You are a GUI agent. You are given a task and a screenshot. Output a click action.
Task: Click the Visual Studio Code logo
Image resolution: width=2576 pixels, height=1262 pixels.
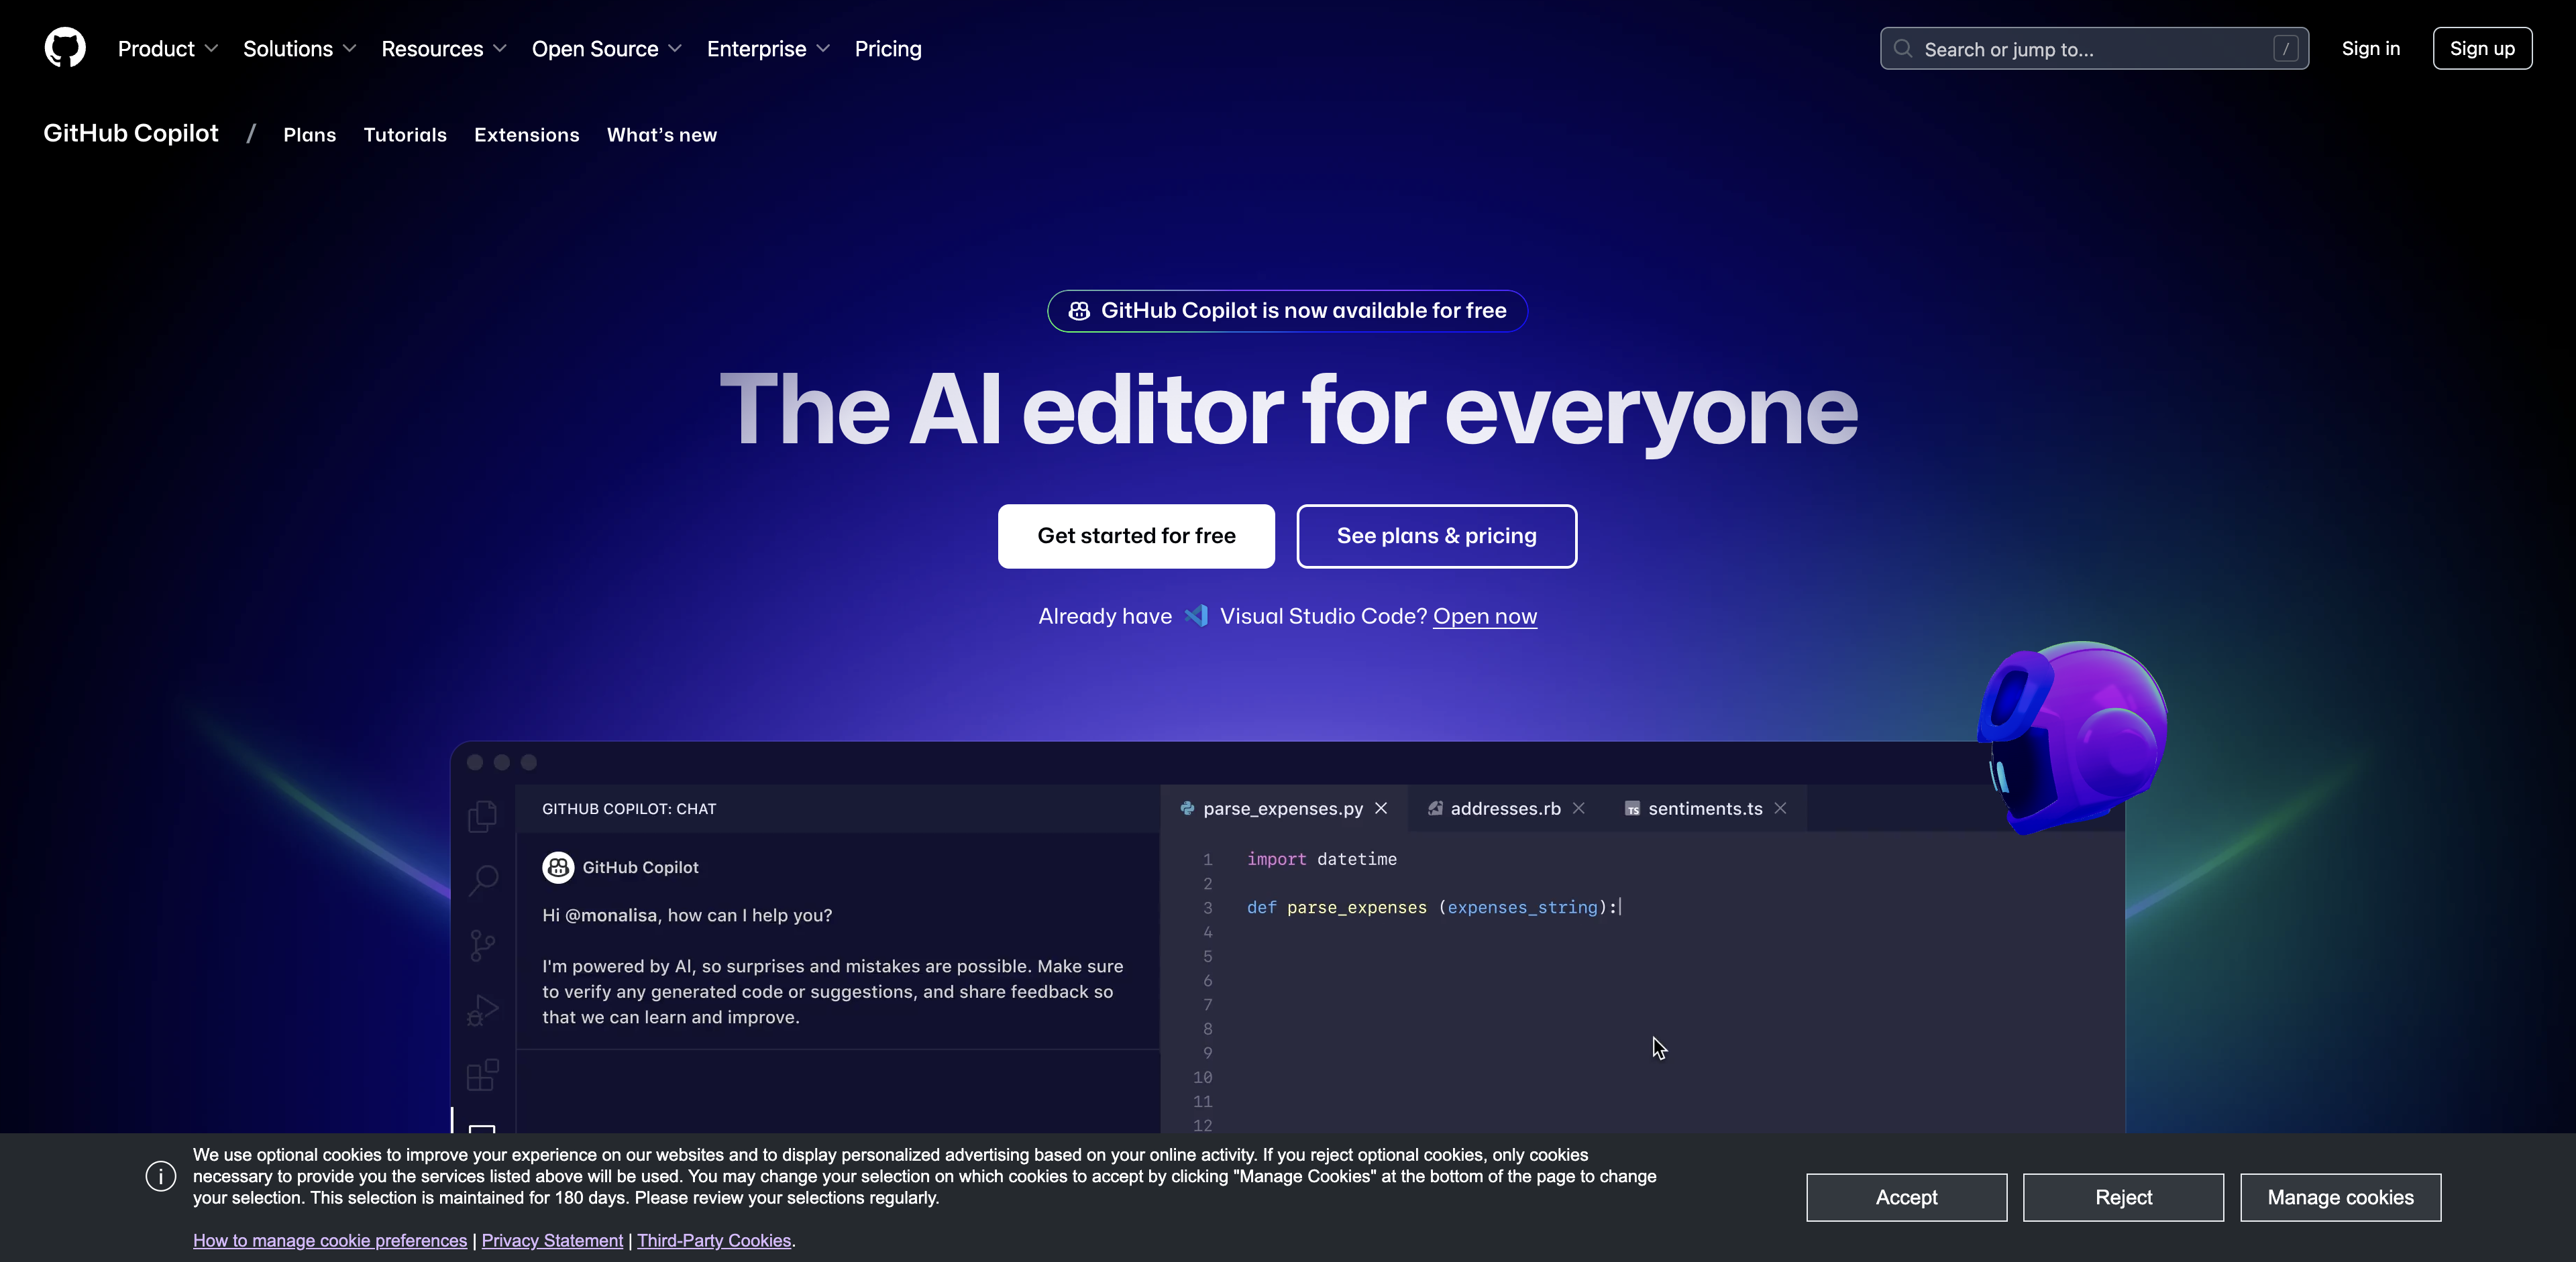(x=1196, y=616)
